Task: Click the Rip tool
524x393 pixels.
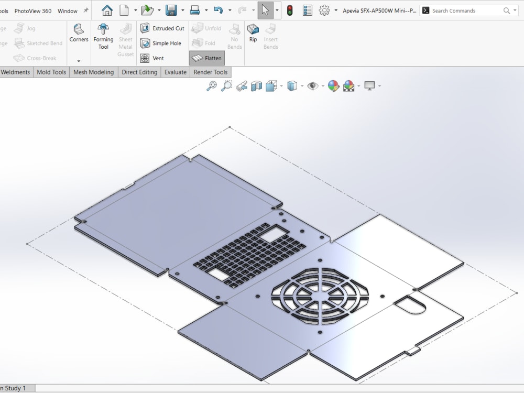Action: [253, 32]
